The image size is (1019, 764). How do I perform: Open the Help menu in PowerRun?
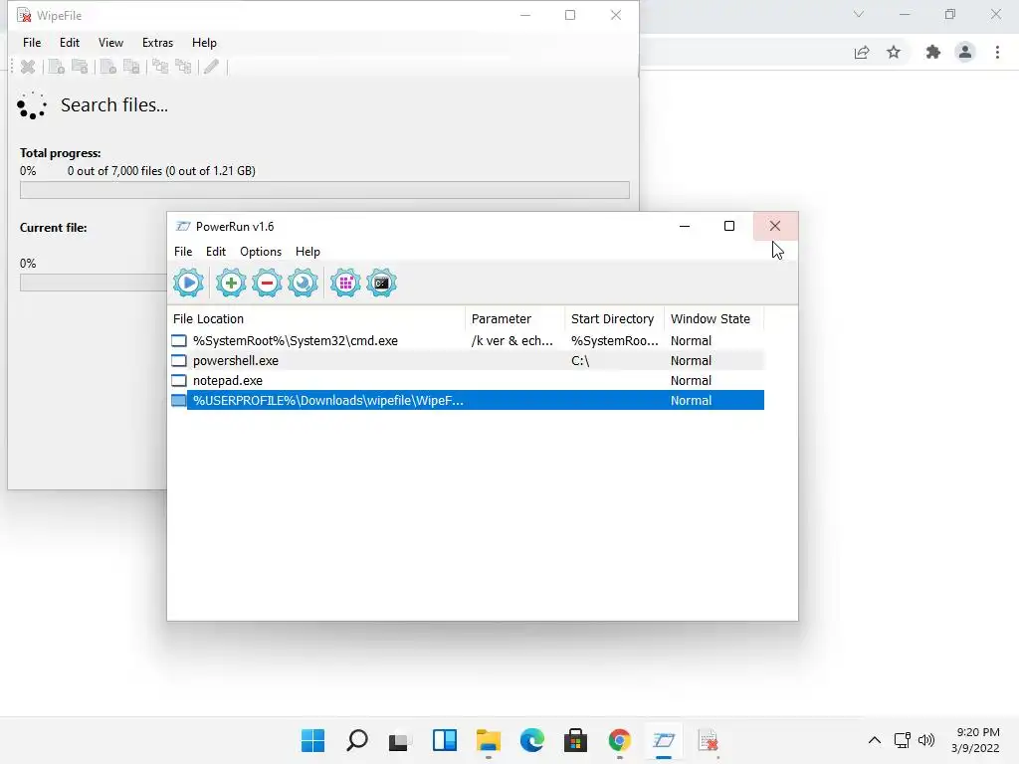[x=307, y=252]
